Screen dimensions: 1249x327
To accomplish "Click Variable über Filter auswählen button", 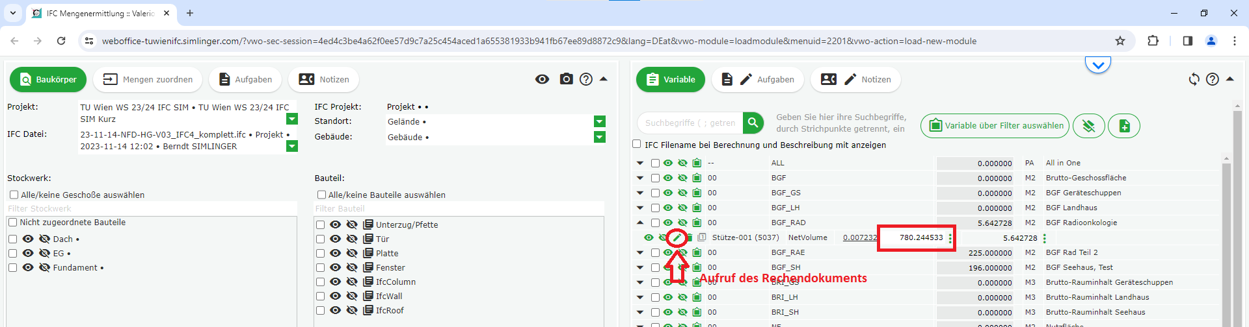I will [x=995, y=126].
